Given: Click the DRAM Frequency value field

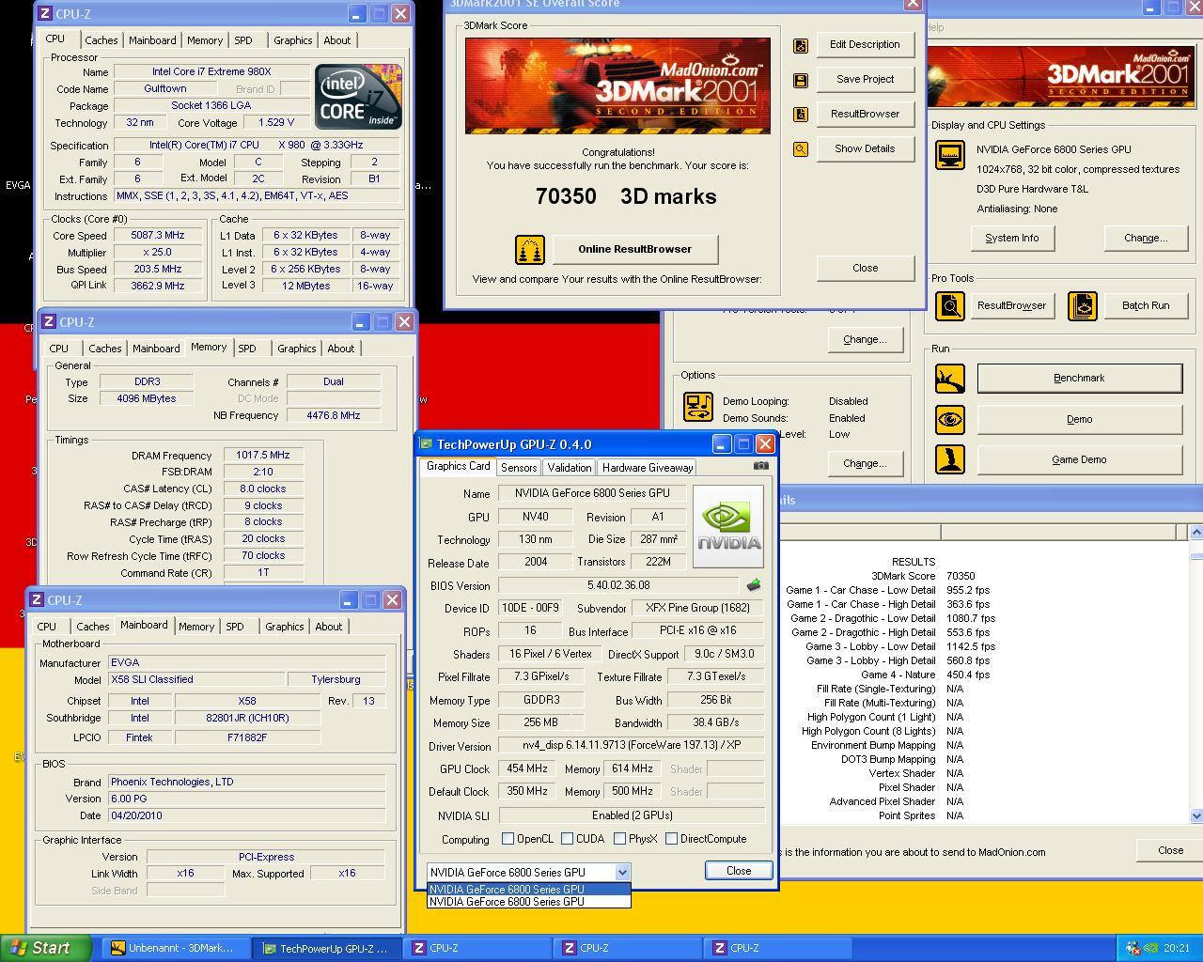Looking at the screenshot, I should [x=263, y=456].
